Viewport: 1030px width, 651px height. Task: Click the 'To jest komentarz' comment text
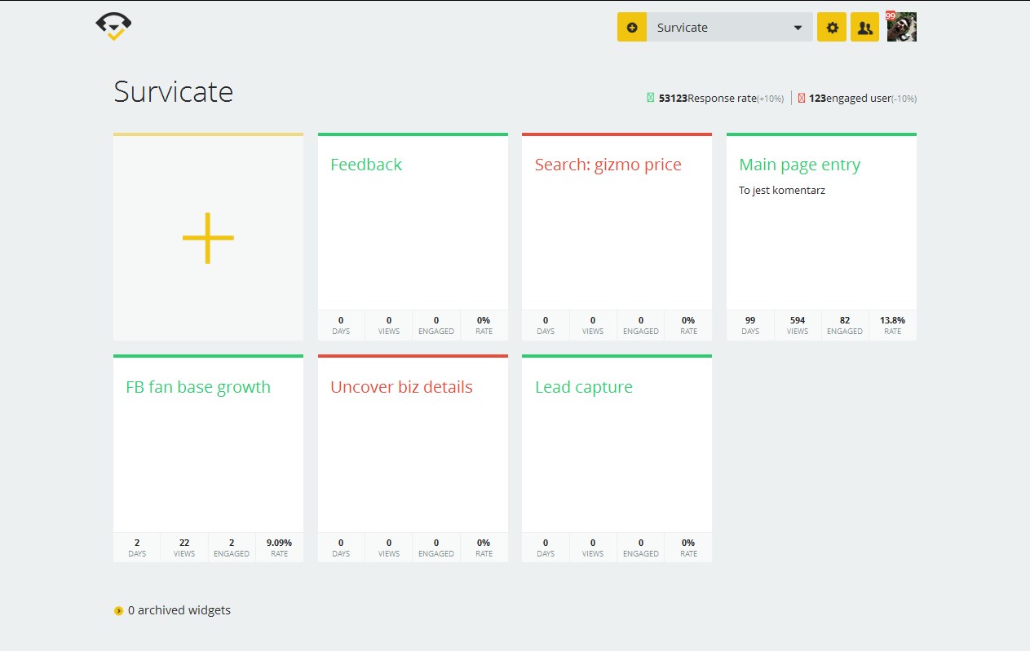click(x=782, y=191)
